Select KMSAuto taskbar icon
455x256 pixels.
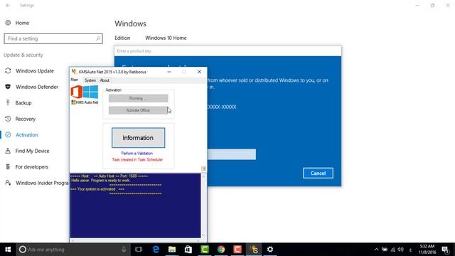tap(254, 250)
